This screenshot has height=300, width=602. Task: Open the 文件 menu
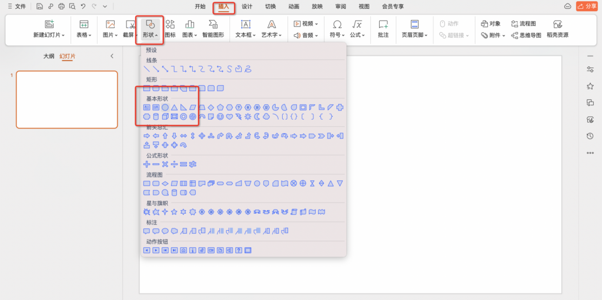click(x=16, y=6)
